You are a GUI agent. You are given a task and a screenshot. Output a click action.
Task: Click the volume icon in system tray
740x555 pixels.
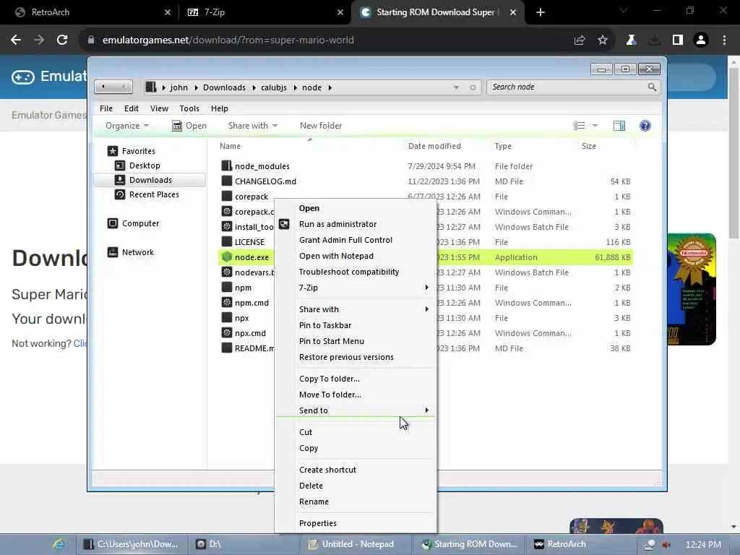666,545
